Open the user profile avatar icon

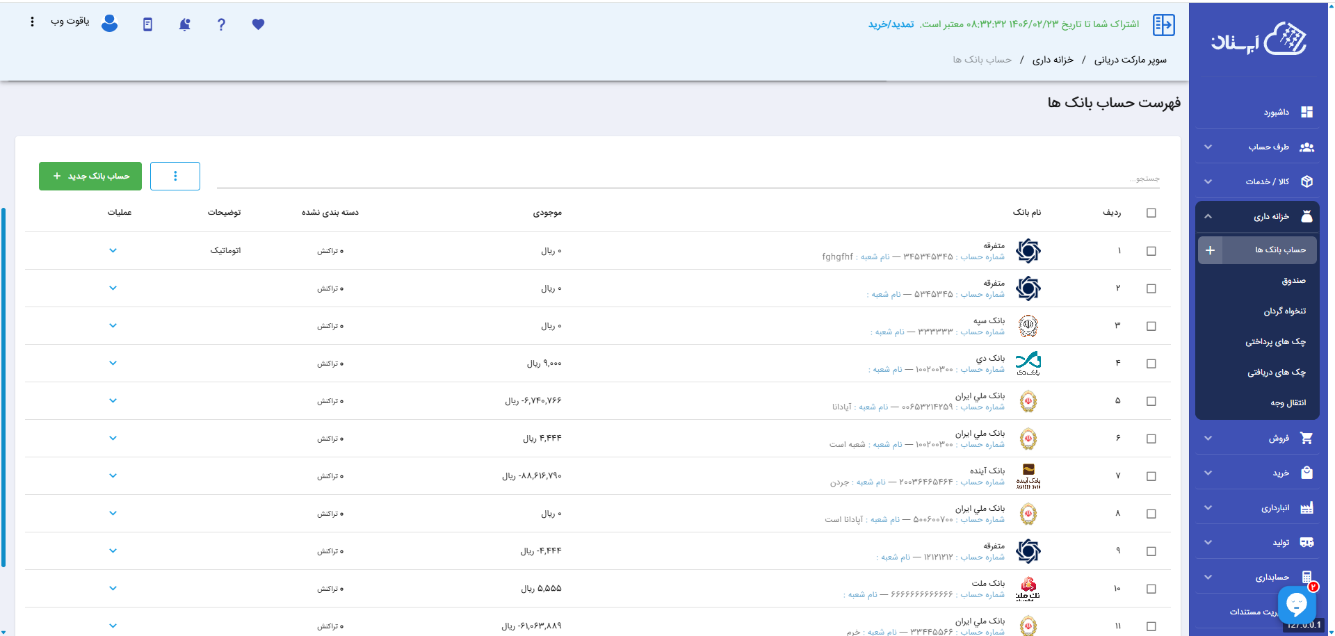coord(109,24)
